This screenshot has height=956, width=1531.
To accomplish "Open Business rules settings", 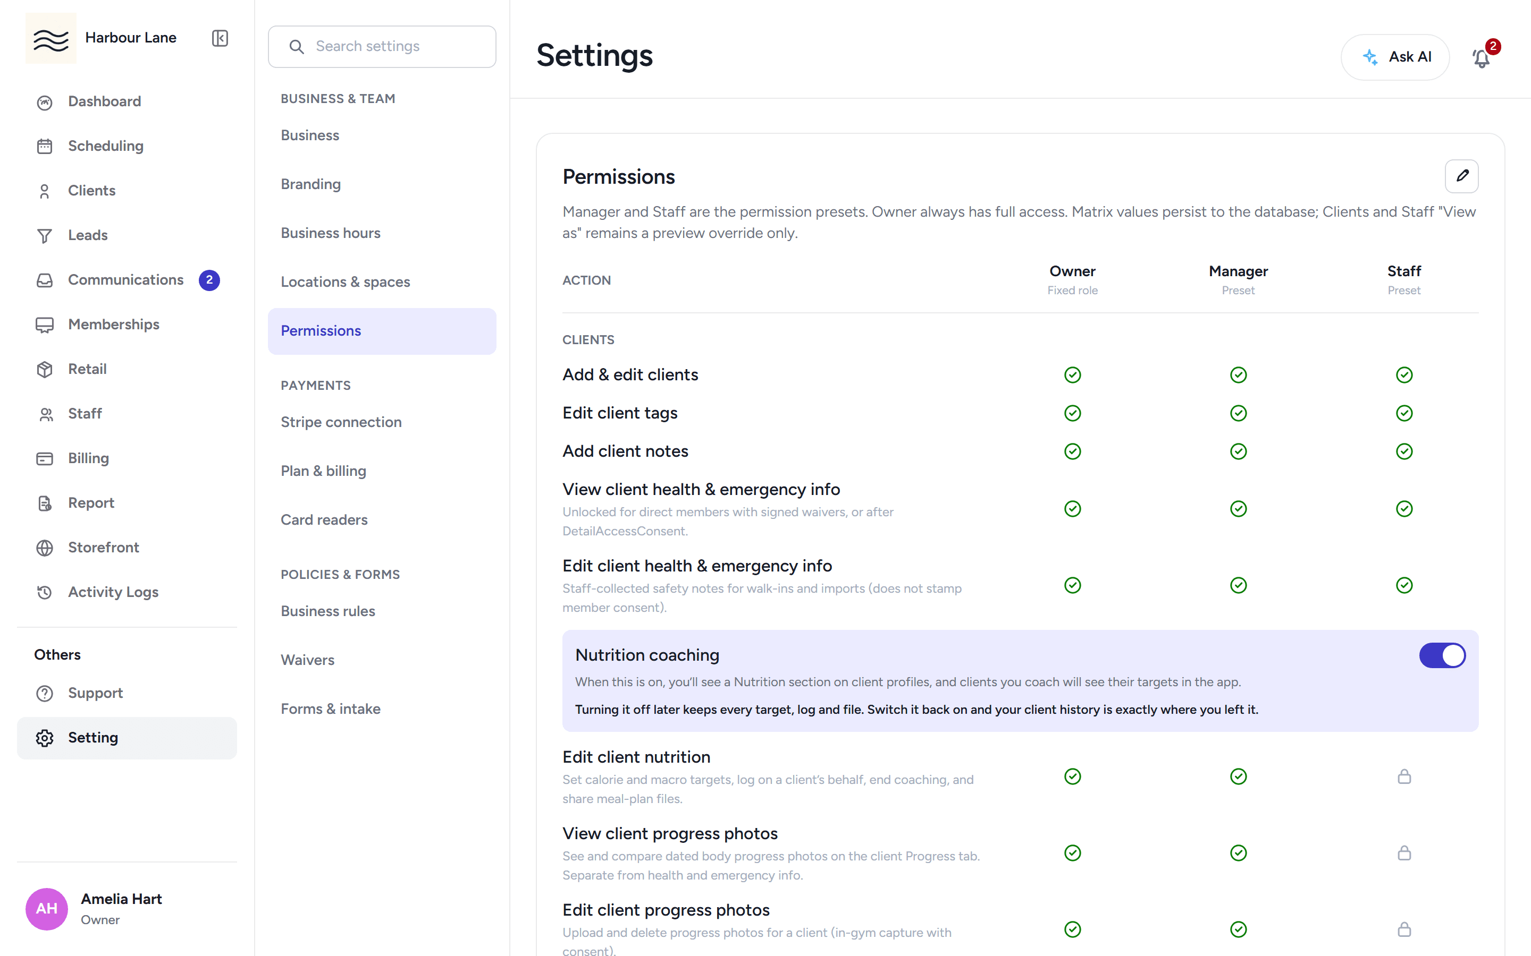I will point(382,611).
